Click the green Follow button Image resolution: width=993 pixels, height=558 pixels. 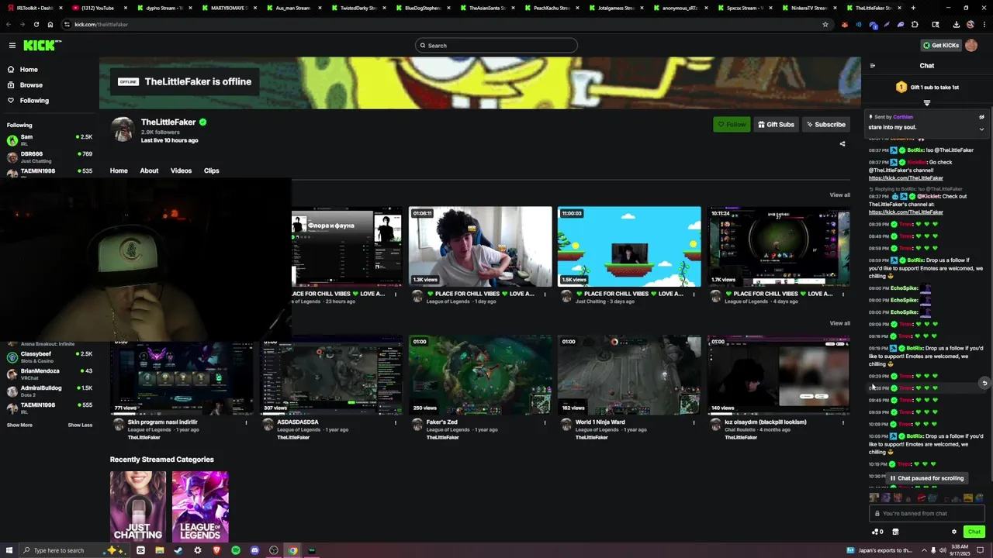click(x=732, y=125)
